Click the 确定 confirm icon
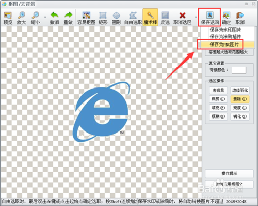 click(x=227, y=18)
